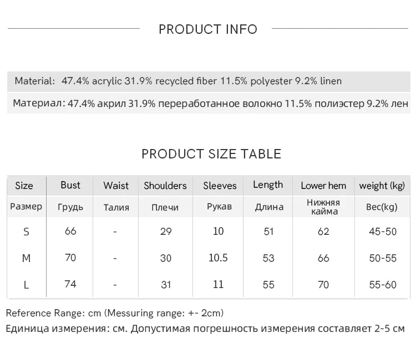
Task: Click the Length column header
Action: 268,185
